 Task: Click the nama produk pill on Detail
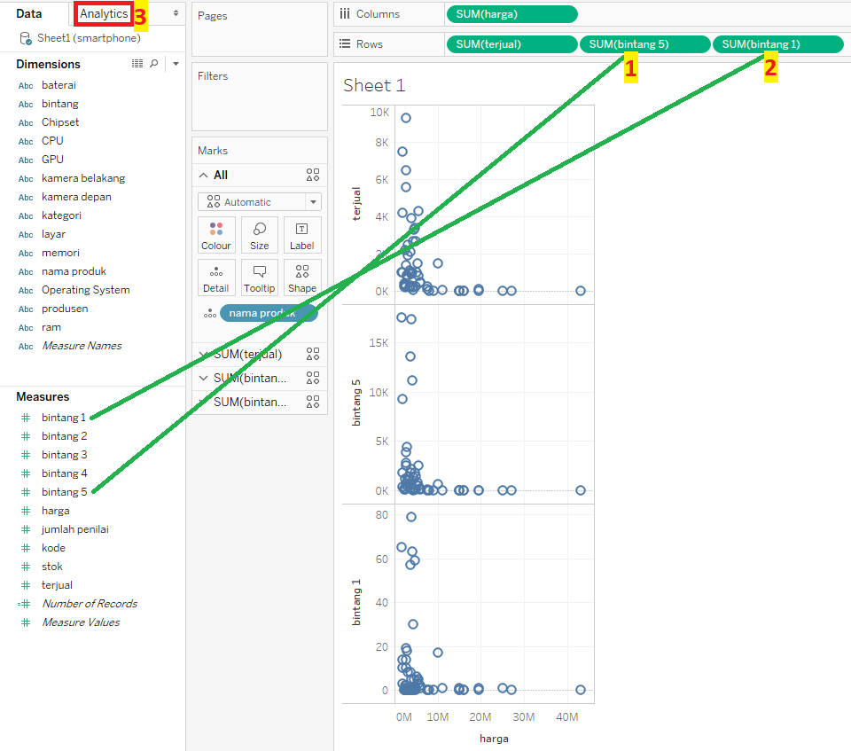tap(269, 312)
